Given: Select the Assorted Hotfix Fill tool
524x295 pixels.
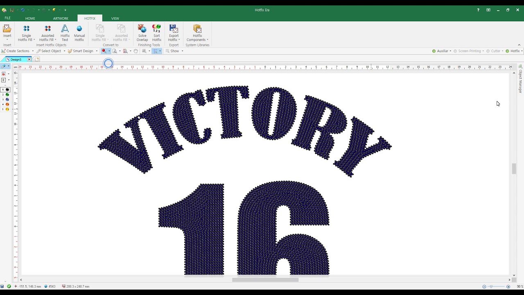Looking at the screenshot, I should [47, 33].
